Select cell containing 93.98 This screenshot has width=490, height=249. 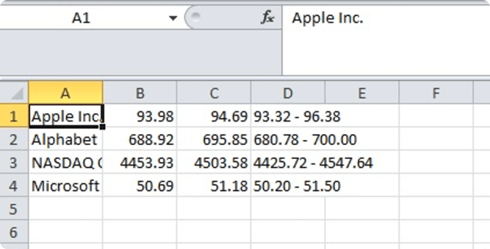(140, 116)
